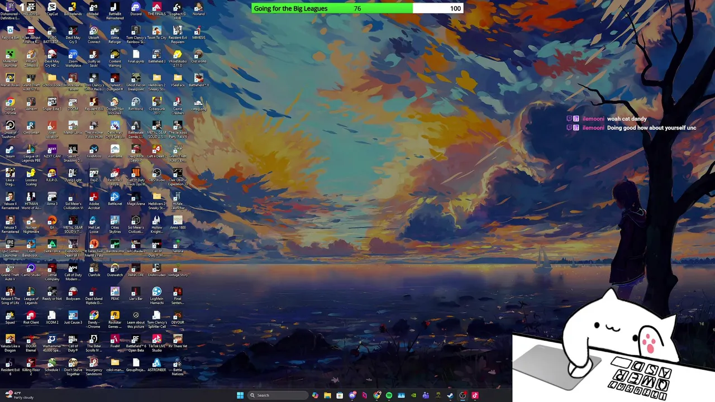Open NZXT CAM desktop shortcut
This screenshot has height=402, width=715.
point(52,151)
